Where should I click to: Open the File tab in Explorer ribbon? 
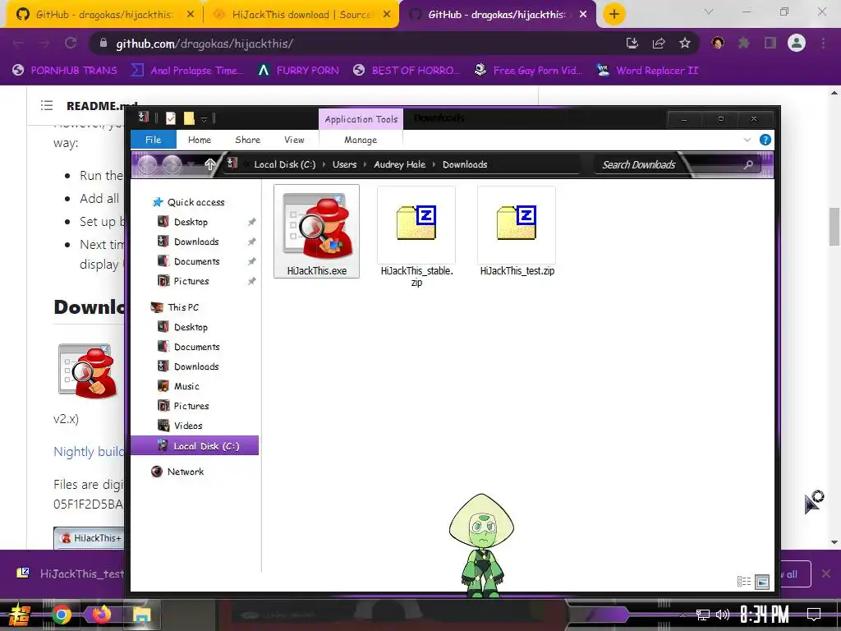[x=154, y=140]
